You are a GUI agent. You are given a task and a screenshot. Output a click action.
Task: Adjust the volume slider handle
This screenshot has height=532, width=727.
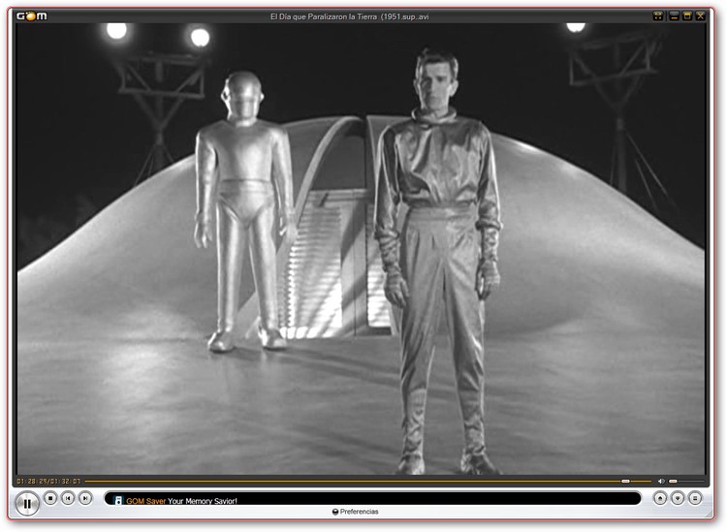tap(673, 481)
